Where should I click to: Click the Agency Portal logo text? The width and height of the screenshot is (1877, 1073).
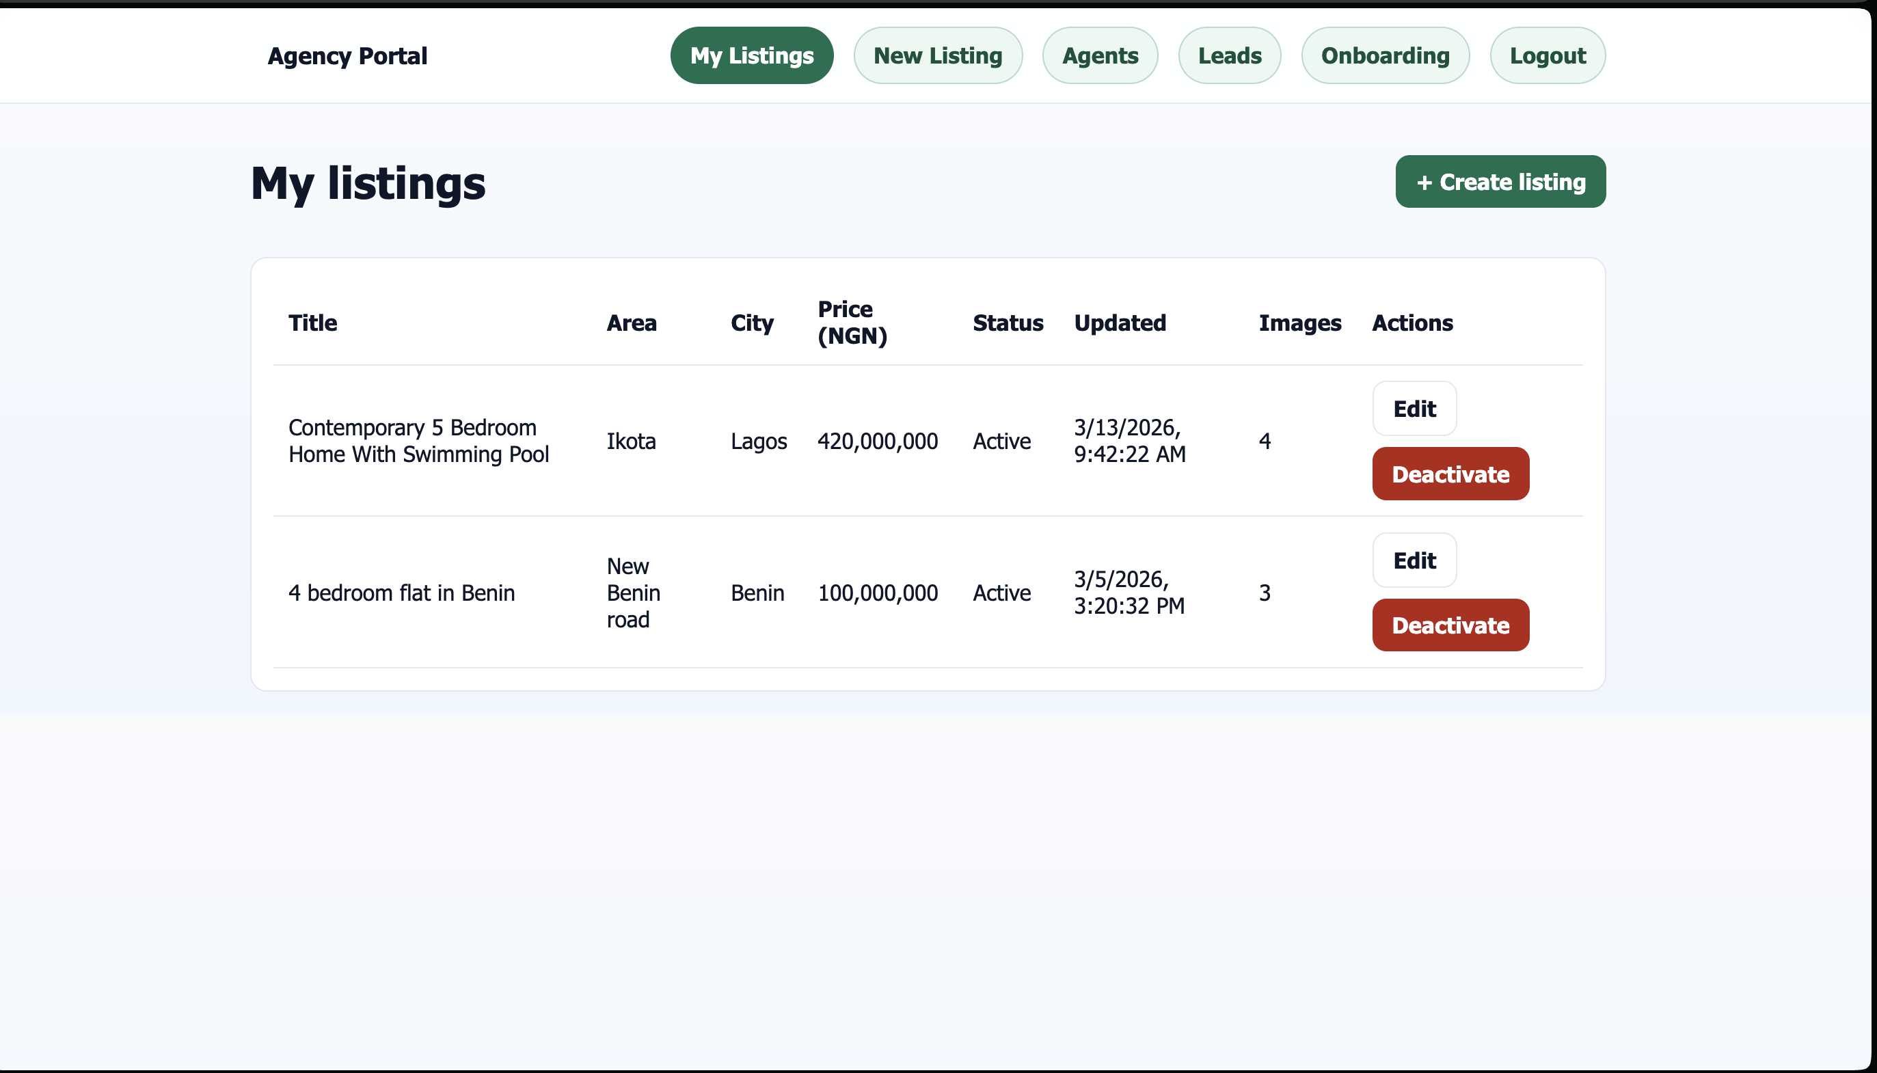point(347,56)
